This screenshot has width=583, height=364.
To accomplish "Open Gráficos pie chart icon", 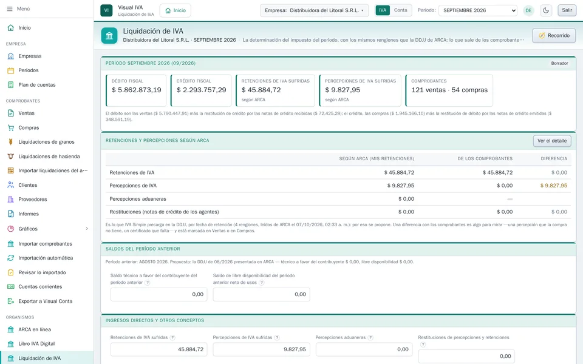I will (x=11, y=229).
